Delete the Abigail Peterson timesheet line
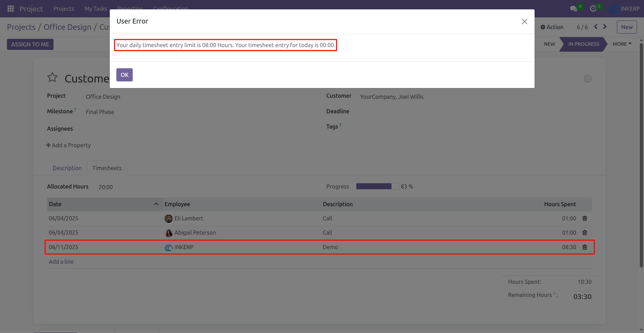 [x=585, y=233]
